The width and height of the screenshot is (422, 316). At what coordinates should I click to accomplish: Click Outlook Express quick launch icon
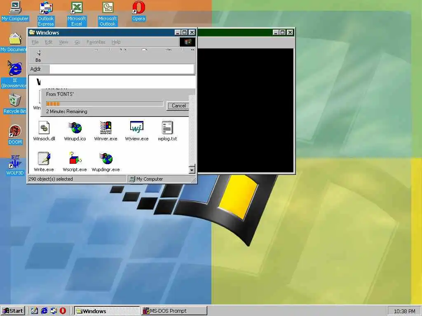(x=54, y=311)
